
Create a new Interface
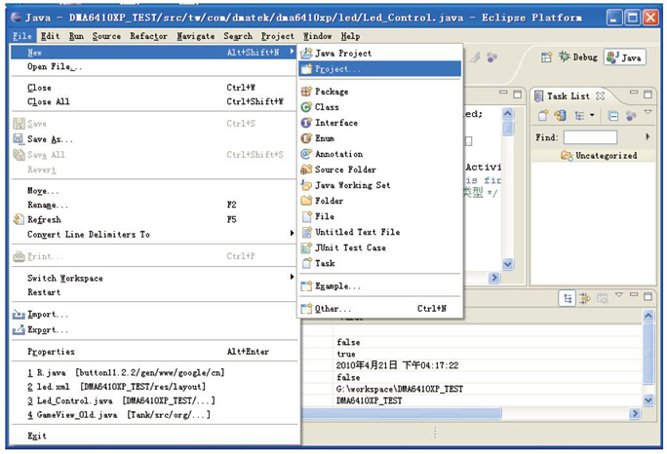pyautogui.click(x=379, y=123)
